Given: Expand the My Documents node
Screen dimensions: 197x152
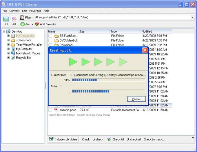Looking at the screenshot, I should (x=8, y=36).
